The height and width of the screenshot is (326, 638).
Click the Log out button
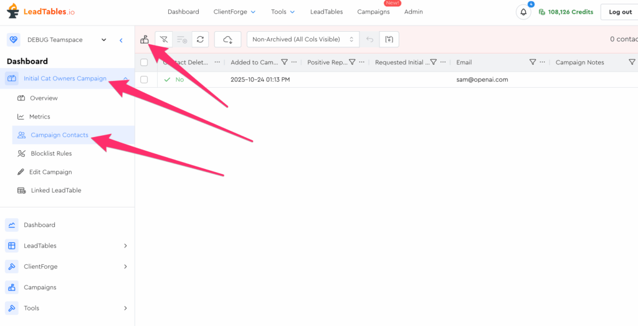[x=619, y=12]
